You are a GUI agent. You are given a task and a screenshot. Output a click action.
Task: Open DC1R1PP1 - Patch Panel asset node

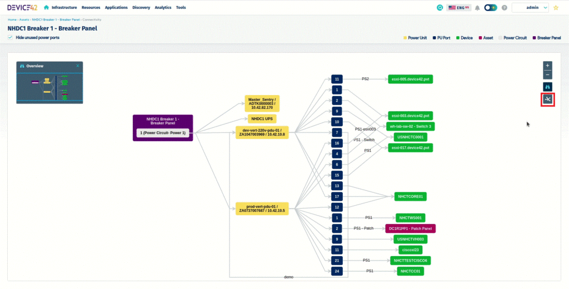tap(411, 228)
